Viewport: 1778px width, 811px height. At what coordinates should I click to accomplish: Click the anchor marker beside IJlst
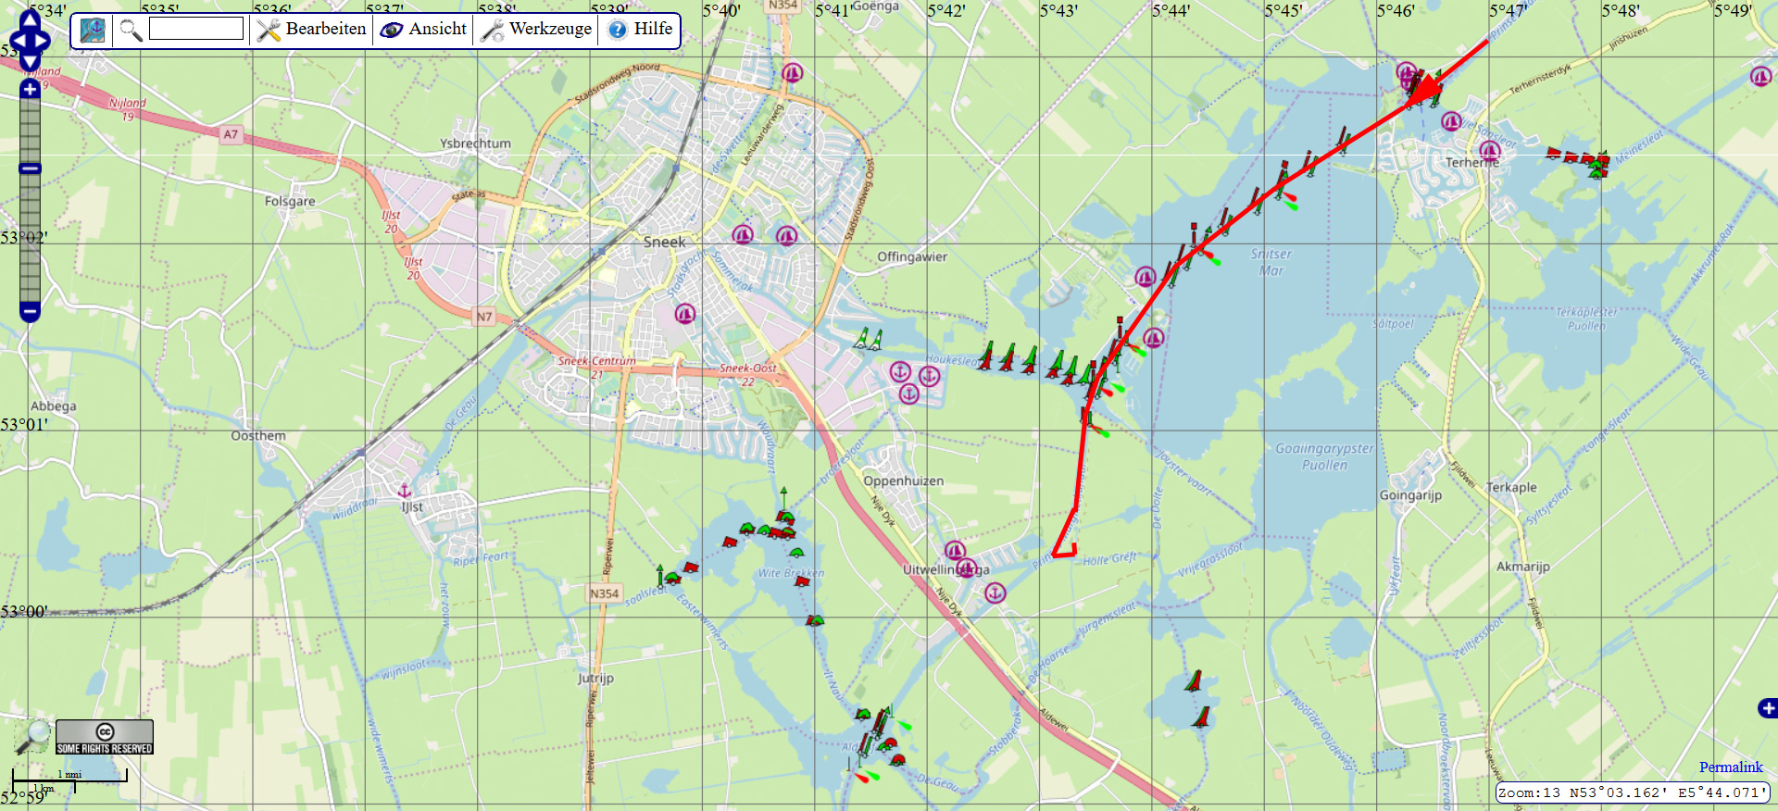click(x=404, y=491)
